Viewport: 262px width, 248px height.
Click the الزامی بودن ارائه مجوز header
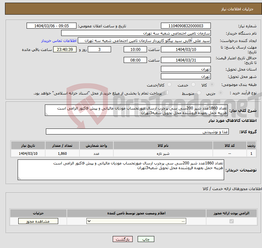coord(231,213)
